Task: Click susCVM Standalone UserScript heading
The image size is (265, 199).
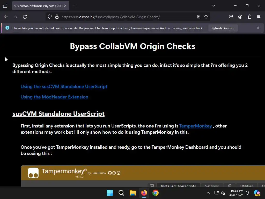Action: point(58,114)
